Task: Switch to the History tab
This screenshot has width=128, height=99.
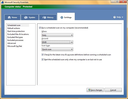Action: coord(48,17)
